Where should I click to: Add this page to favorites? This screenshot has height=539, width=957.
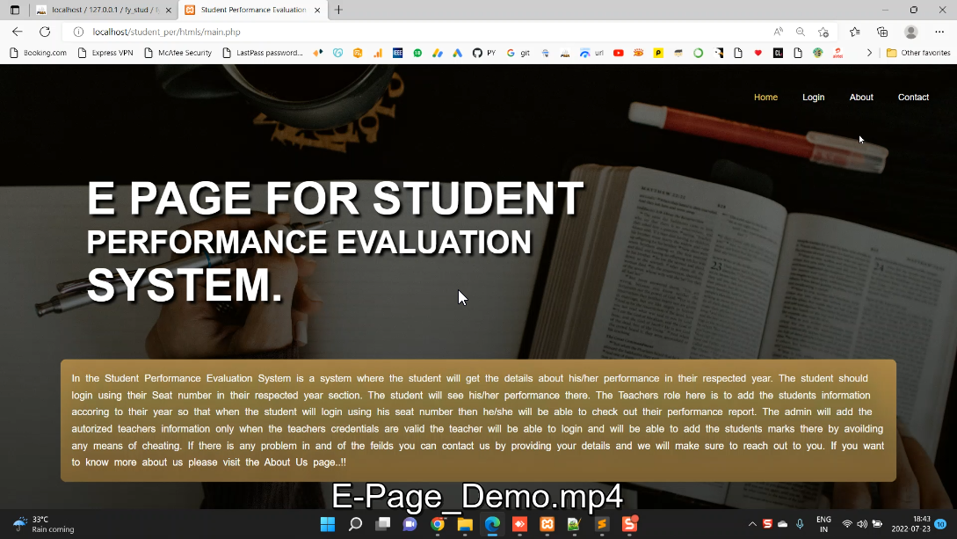pyautogui.click(x=823, y=32)
